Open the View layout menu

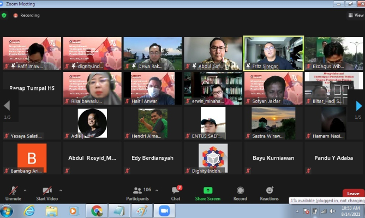click(355, 15)
